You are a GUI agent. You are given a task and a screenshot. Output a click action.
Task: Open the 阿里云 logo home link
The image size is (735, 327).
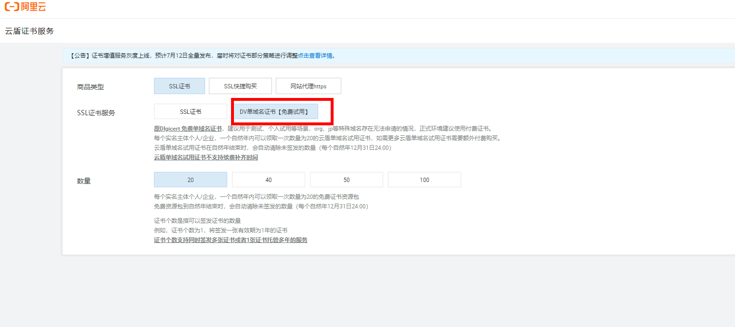26,7
